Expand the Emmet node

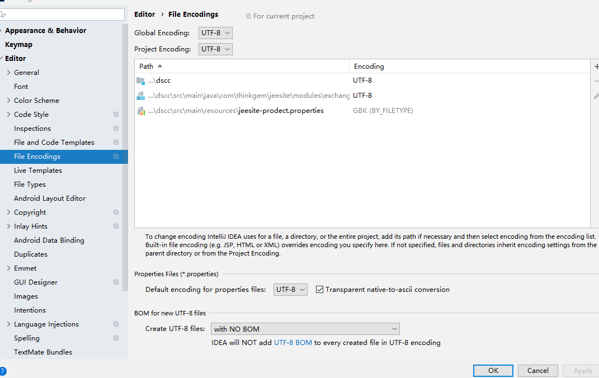pos(8,268)
